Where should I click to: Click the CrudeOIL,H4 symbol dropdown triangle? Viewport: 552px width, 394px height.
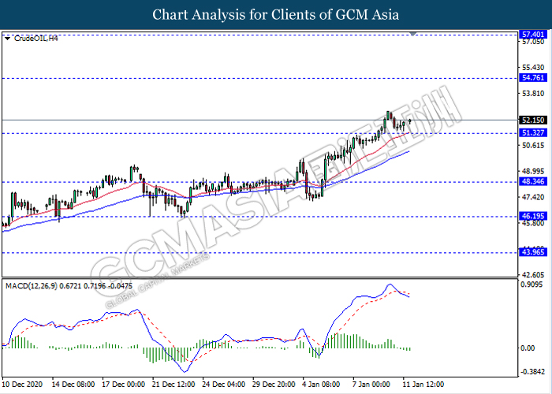coord(7,39)
